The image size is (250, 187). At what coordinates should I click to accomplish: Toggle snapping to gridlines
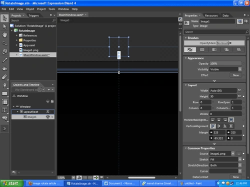tap(90, 178)
